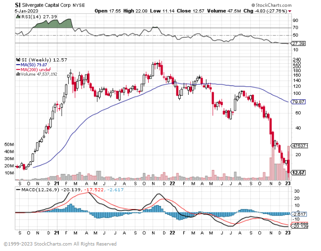The image size is (321, 251).
Task: Click the 30M label on the volume axis
Action: click(9, 159)
